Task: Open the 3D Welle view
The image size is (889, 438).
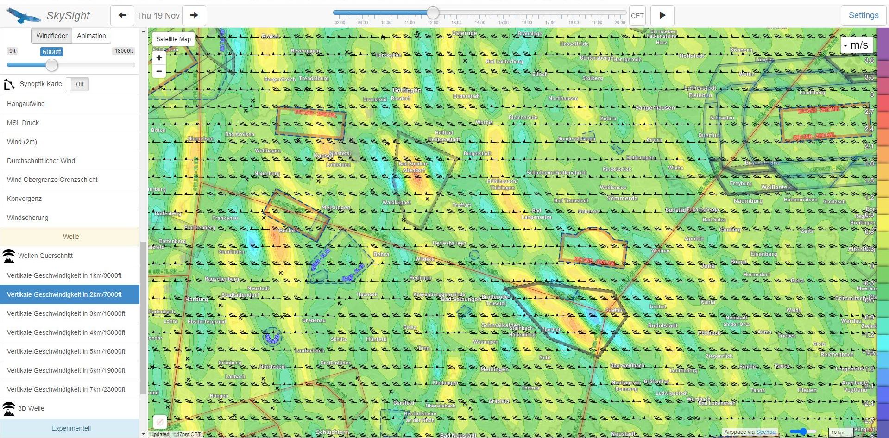Action: [31, 408]
